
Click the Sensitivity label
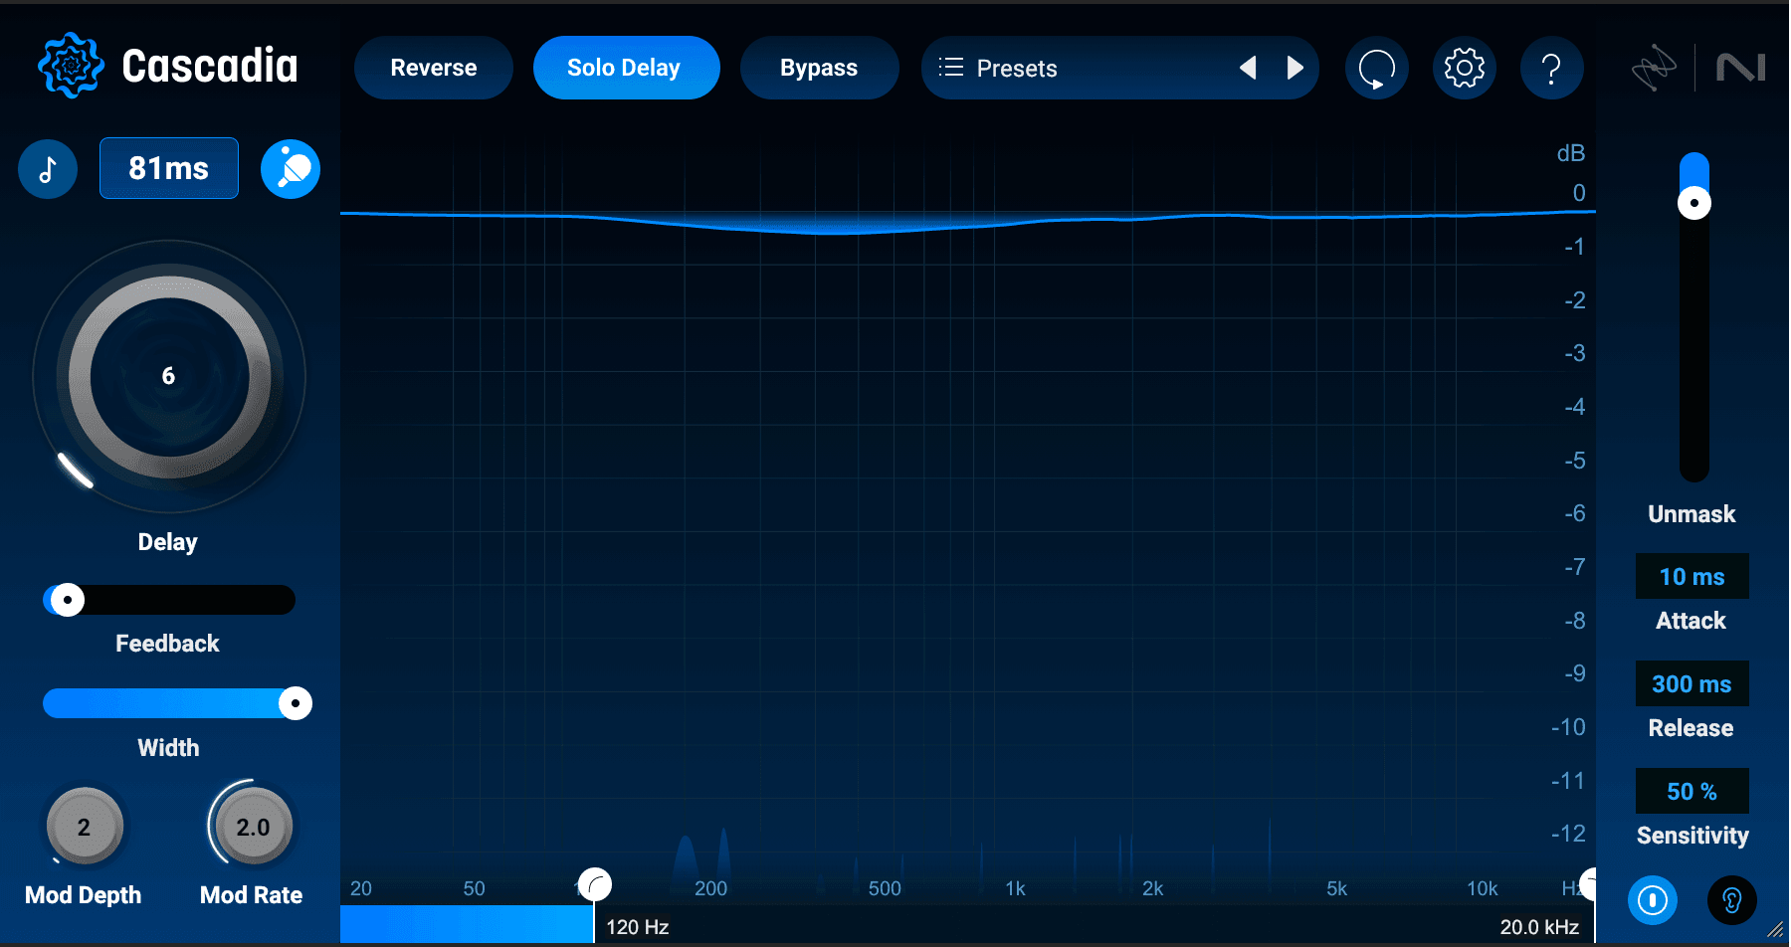(1692, 836)
